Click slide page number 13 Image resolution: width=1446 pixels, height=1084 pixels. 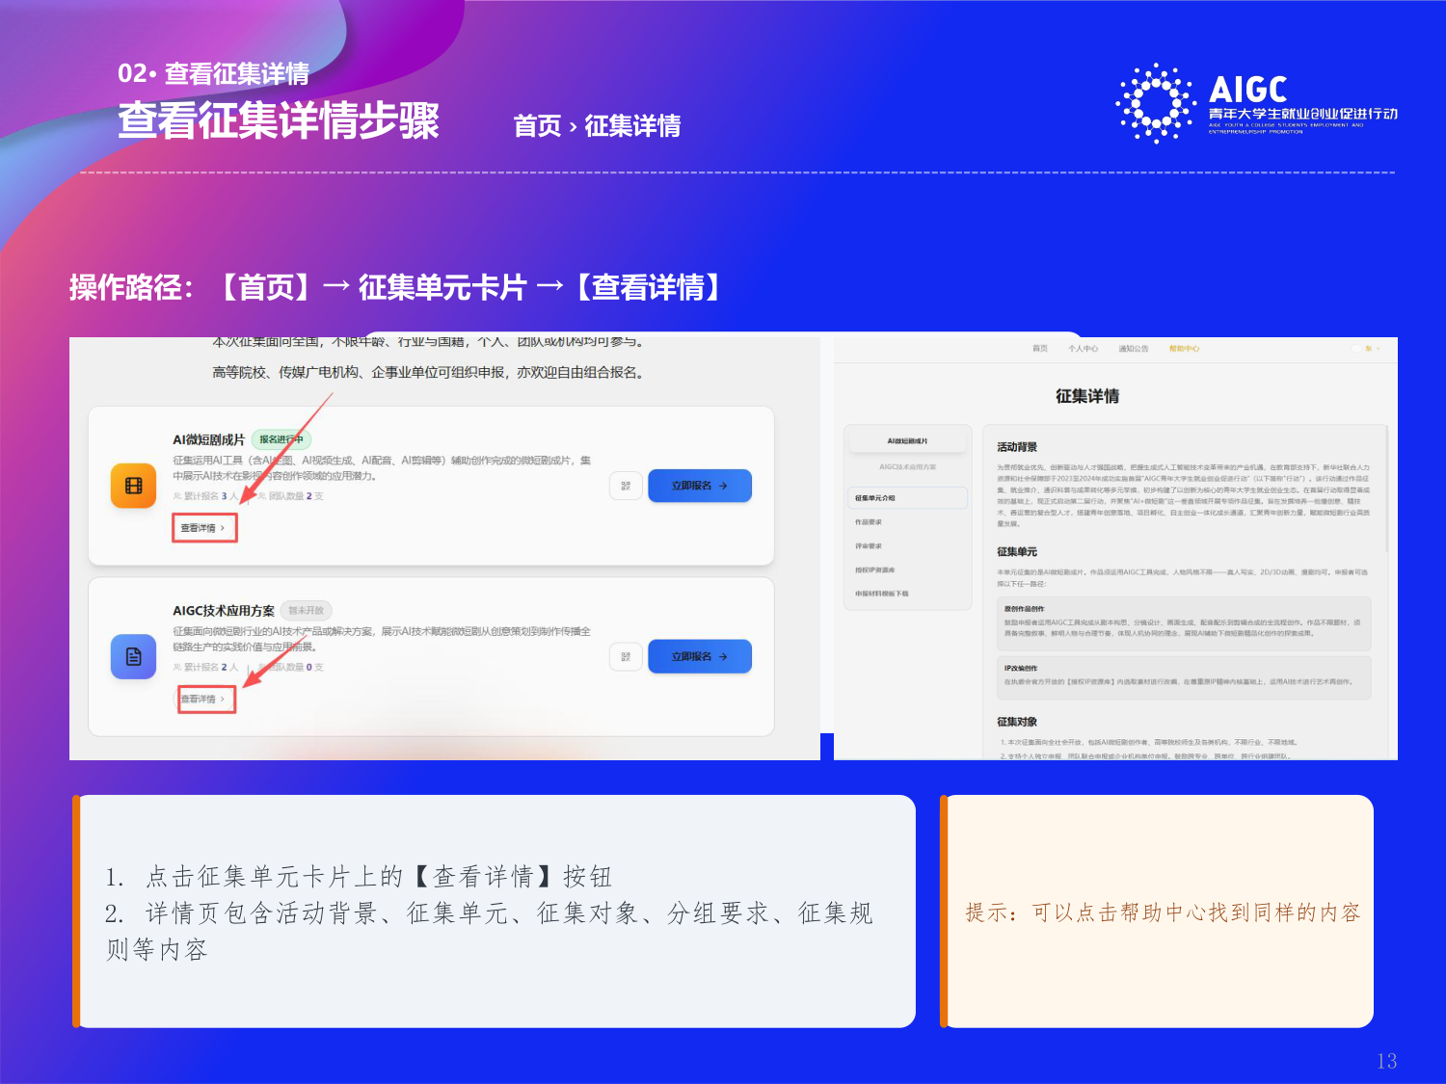pyautogui.click(x=1386, y=1061)
